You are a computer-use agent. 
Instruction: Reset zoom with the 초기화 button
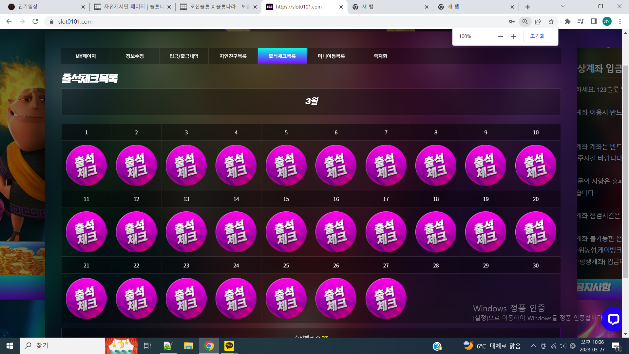tap(537, 36)
